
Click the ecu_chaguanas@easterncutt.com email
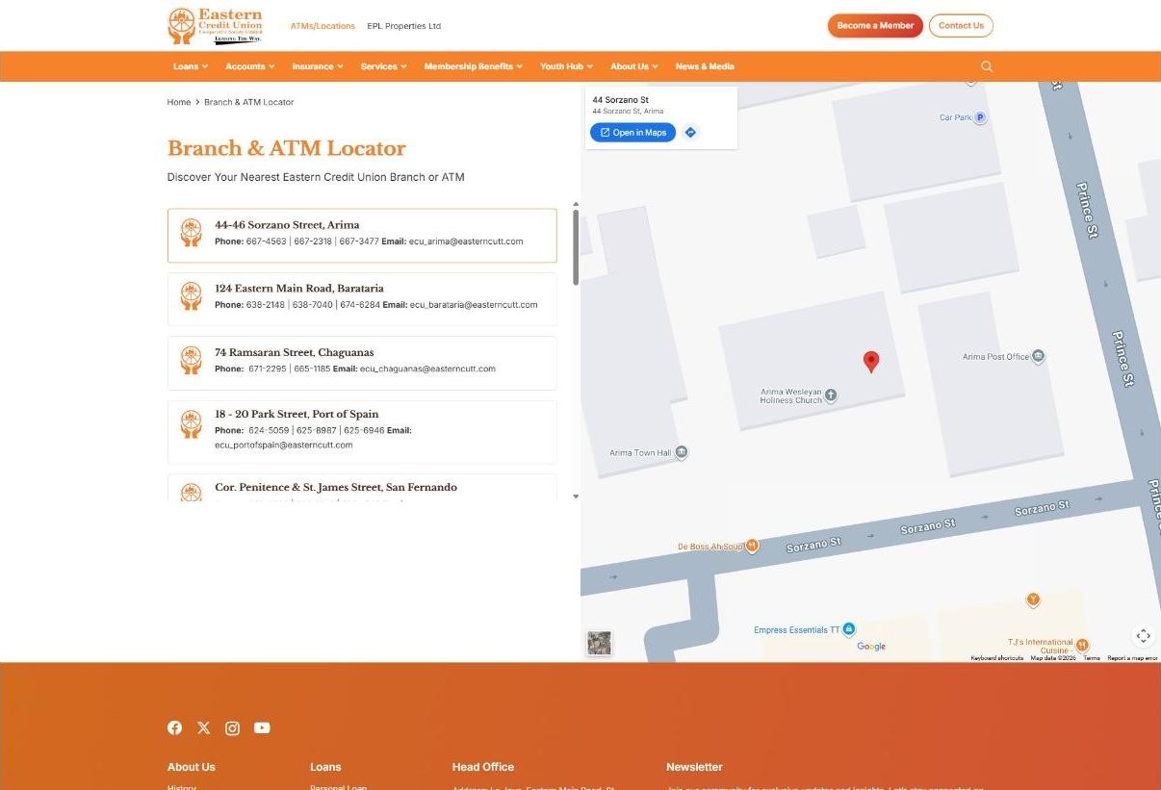(427, 369)
